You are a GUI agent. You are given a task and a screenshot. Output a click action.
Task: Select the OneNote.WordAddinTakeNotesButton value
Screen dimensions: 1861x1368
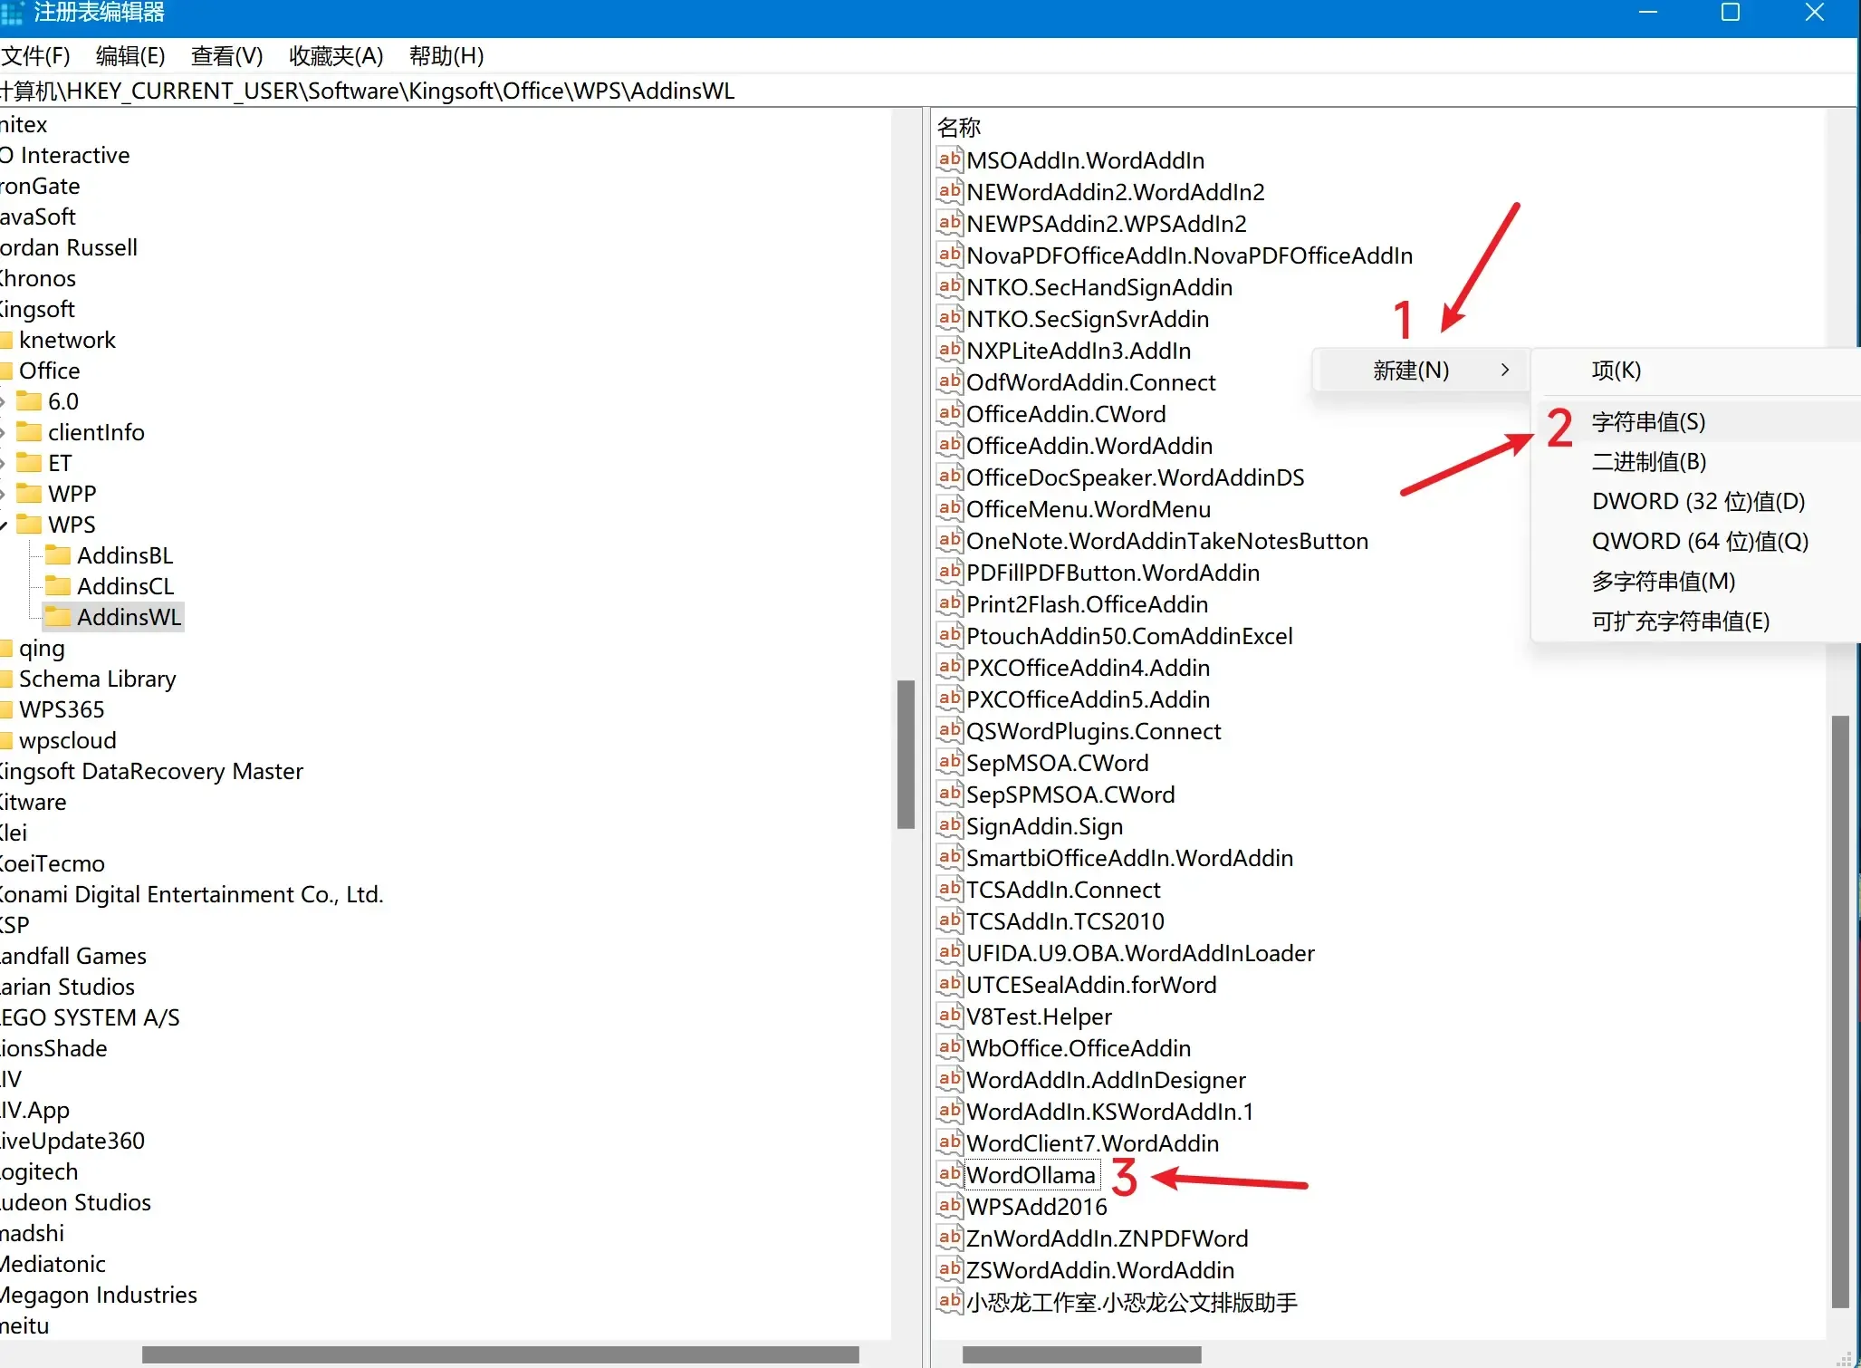click(x=1167, y=540)
